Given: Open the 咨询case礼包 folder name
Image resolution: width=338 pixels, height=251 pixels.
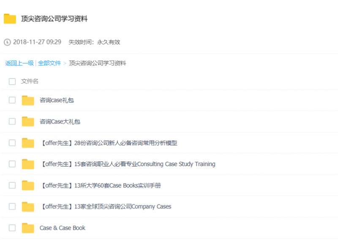Looking at the screenshot, I should coord(57,100).
